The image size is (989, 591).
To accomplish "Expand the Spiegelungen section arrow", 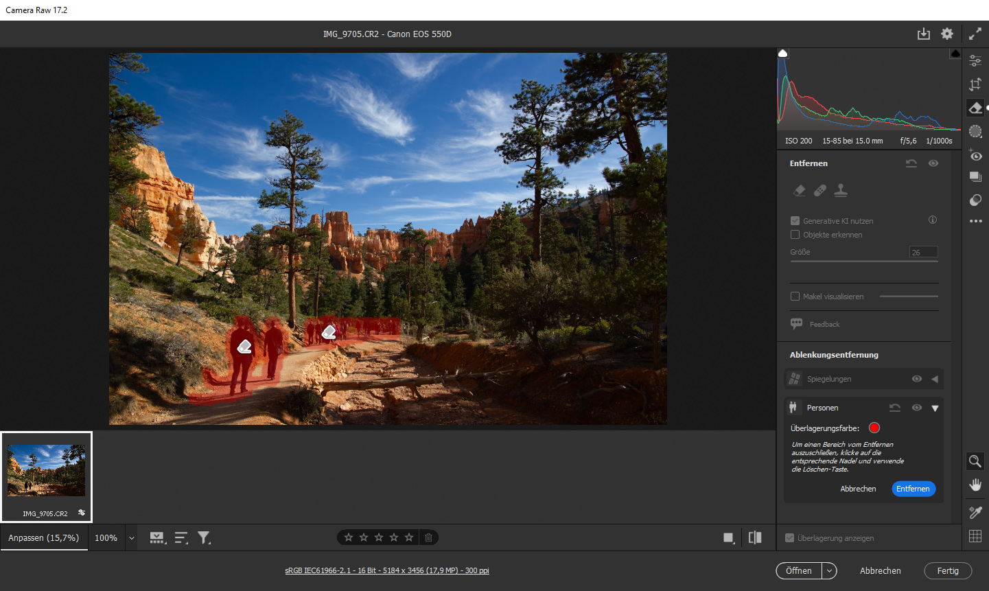I will 935,379.
